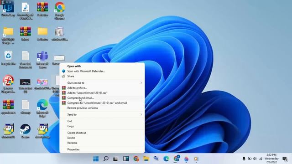Select the Driver Easy desktop shortcut
This screenshot has width=292, height=164.
(x=8, y=9)
